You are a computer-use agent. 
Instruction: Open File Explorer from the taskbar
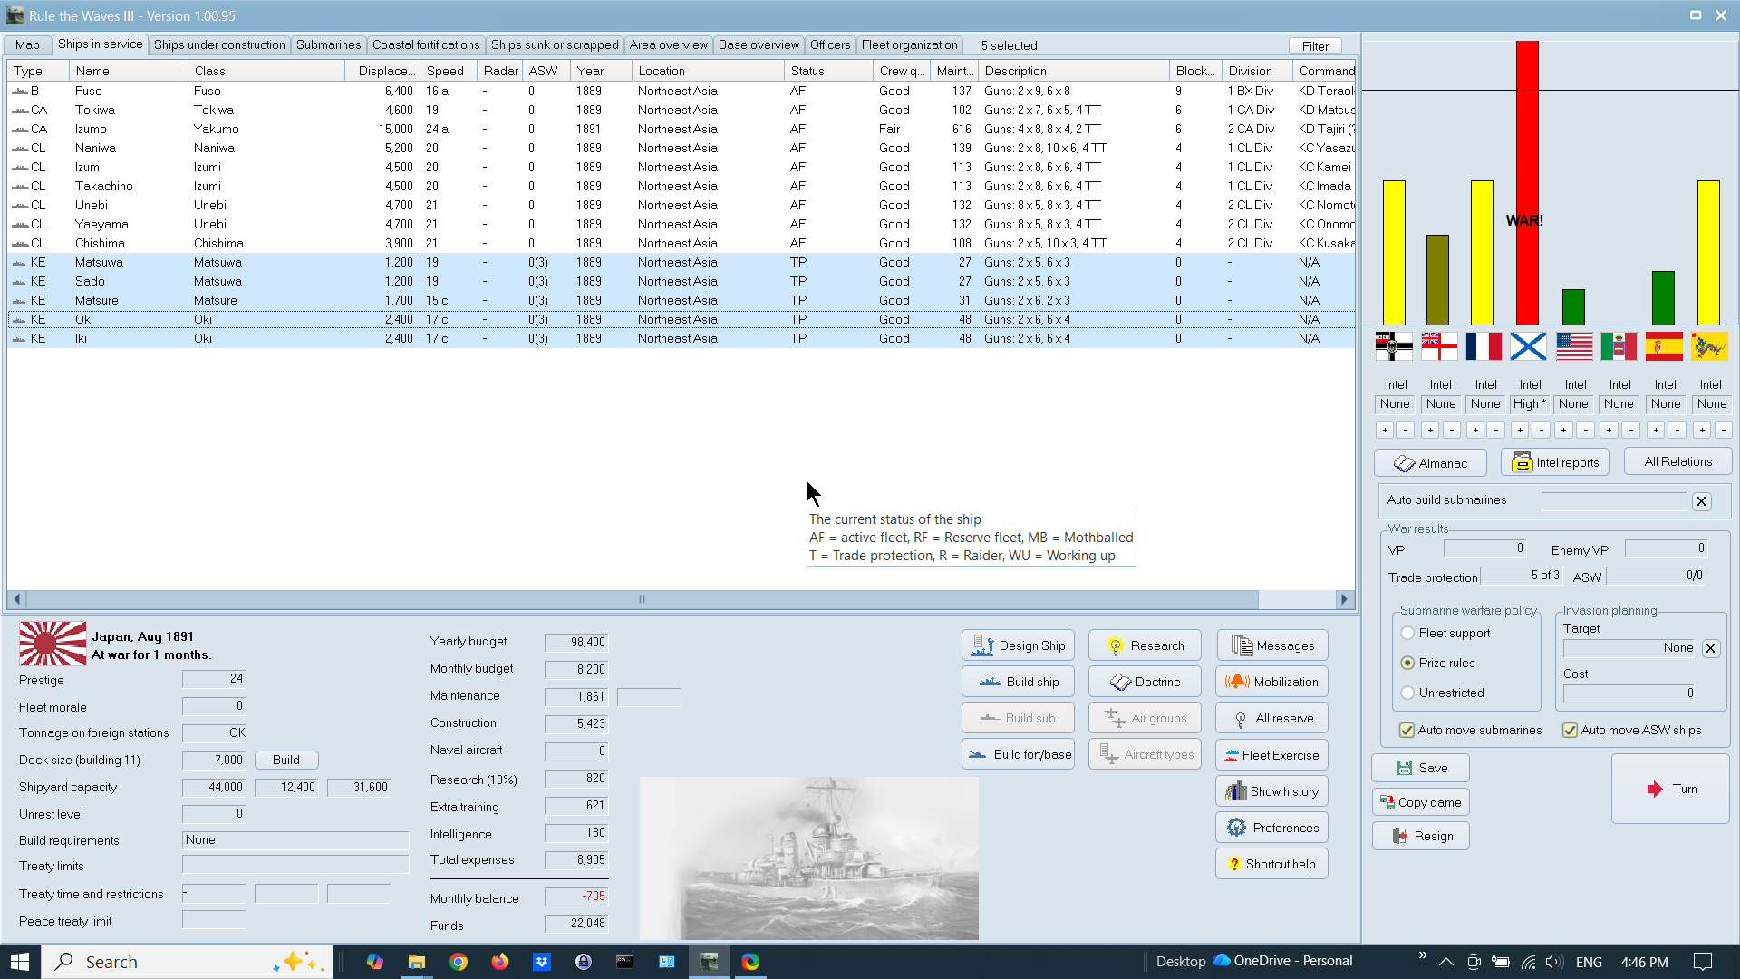pos(417,962)
